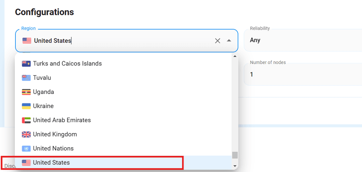Select United States from the list
Viewport: 362px width, 172px height.
coord(51,163)
